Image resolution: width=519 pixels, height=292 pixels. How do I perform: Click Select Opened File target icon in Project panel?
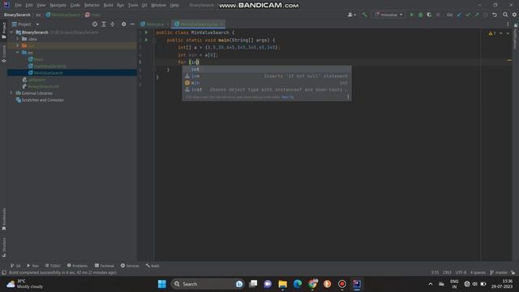pyautogui.click(x=95, y=24)
